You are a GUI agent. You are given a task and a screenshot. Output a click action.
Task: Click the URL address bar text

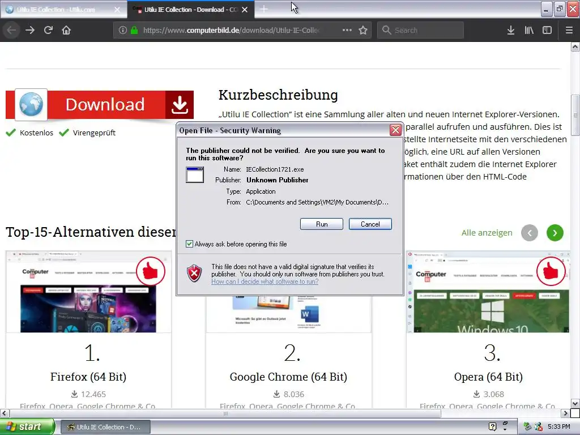pyautogui.click(x=231, y=30)
